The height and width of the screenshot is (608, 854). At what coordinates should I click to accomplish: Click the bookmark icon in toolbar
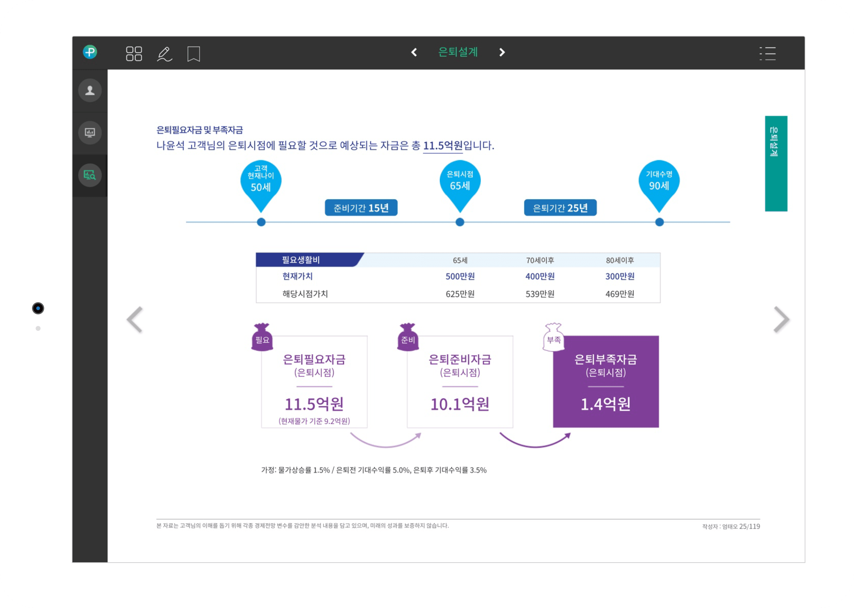tap(194, 54)
